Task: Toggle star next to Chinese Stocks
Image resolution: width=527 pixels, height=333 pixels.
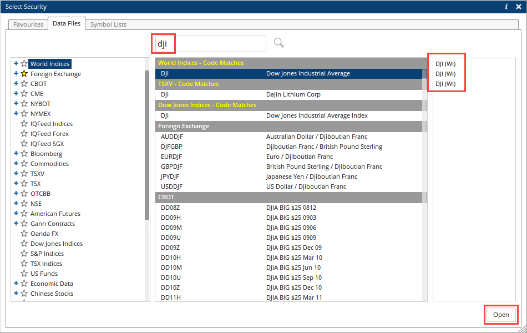Action: 24,293
